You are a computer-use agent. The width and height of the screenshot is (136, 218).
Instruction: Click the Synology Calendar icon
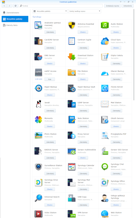72,167
